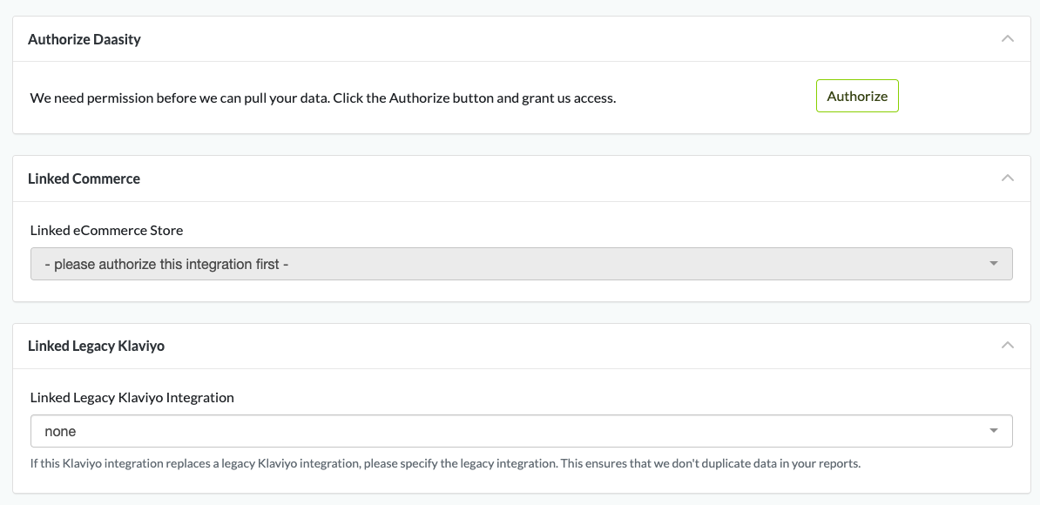The width and height of the screenshot is (1040, 505).
Task: Select the "none" value in Klaviyo dropdown
Action: tap(60, 431)
